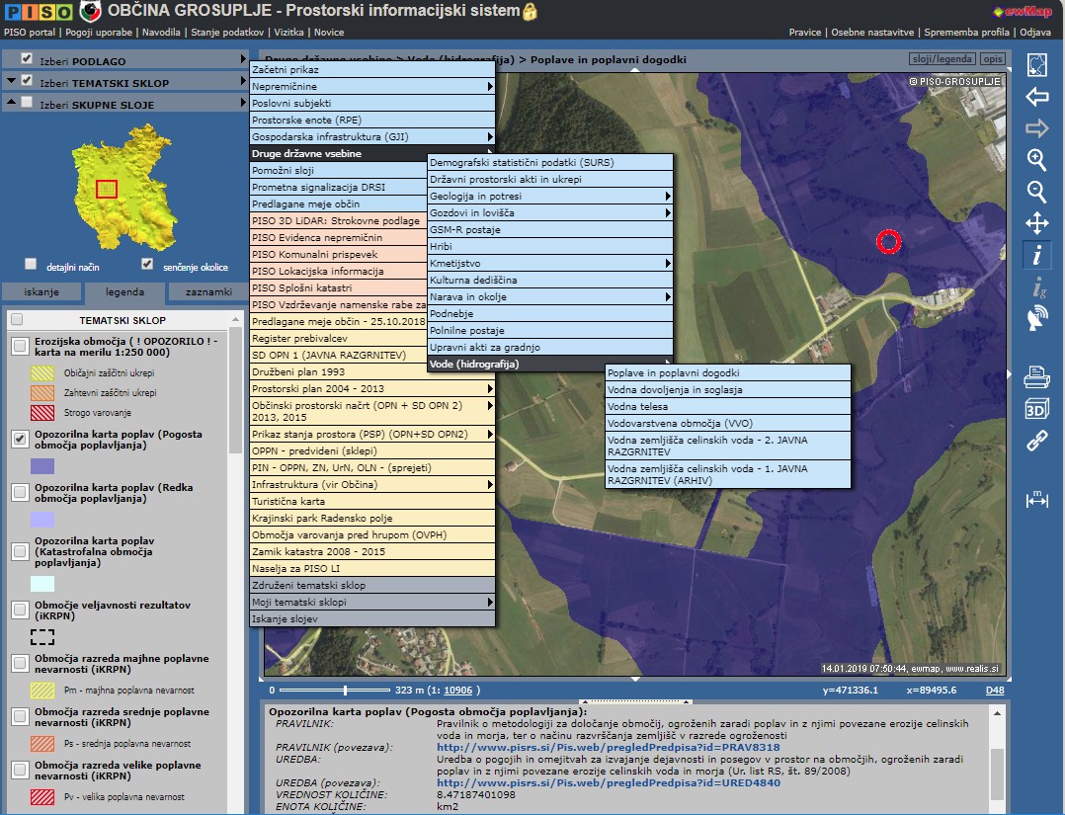Click the chain link share icon
This screenshot has width=1065, height=815.
pyautogui.click(x=1036, y=441)
